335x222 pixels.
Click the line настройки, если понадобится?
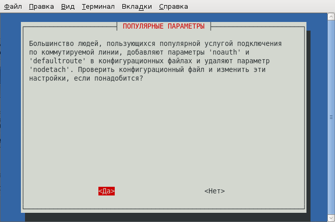tap(86, 78)
